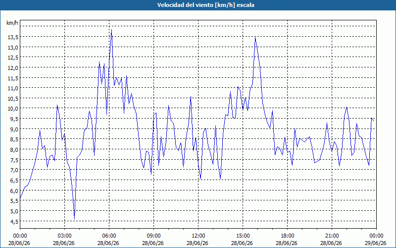Select the y-axis value 6,5
The width and height of the screenshot is (396, 248).
coord(14,180)
